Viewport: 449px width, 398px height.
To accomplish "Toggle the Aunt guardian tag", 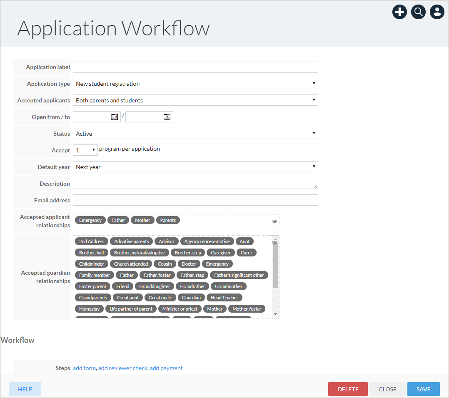I will (244, 241).
